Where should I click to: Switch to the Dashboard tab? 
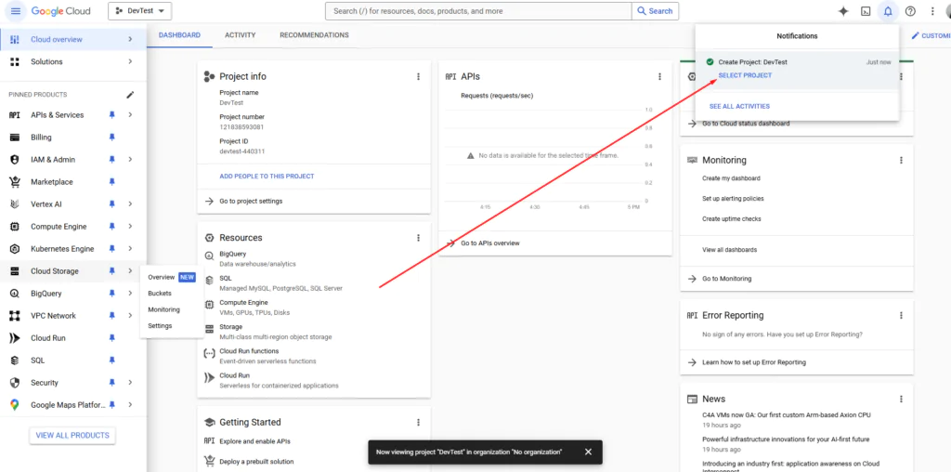[179, 35]
